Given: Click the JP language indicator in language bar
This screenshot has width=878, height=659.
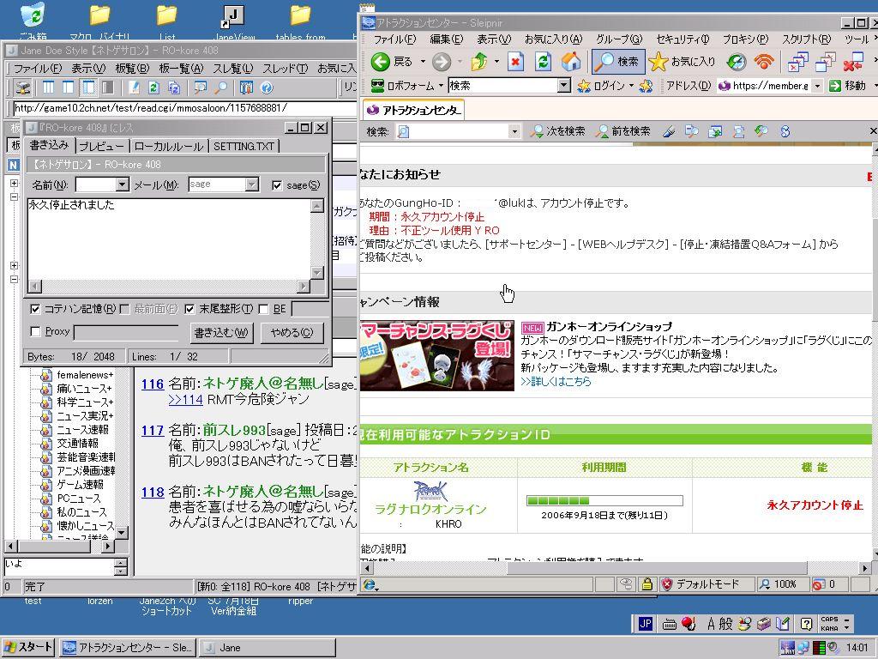Looking at the screenshot, I should pos(645,623).
